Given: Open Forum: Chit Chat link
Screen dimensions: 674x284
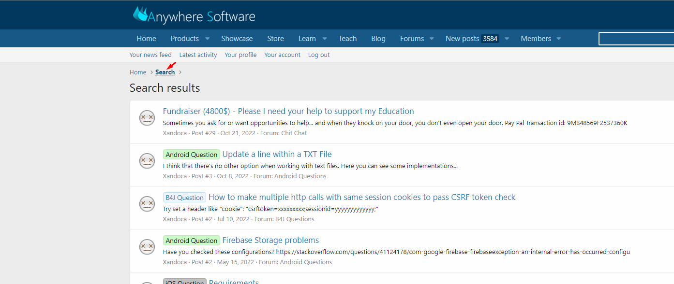Looking at the screenshot, I should [x=284, y=133].
